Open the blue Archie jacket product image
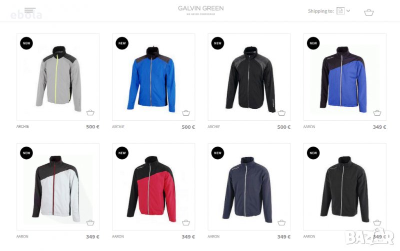 coord(151,79)
